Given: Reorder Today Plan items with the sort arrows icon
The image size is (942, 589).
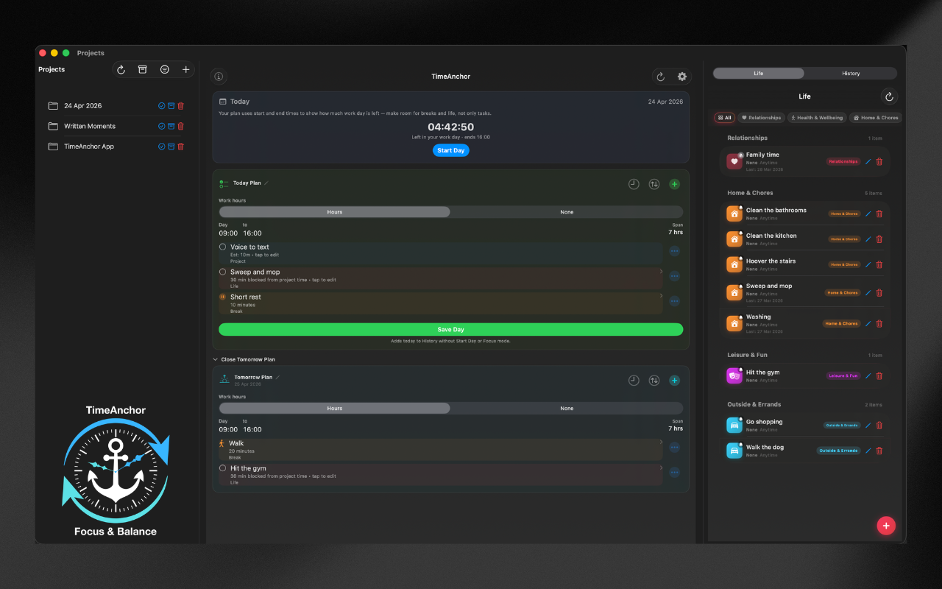Looking at the screenshot, I should pos(654,184).
